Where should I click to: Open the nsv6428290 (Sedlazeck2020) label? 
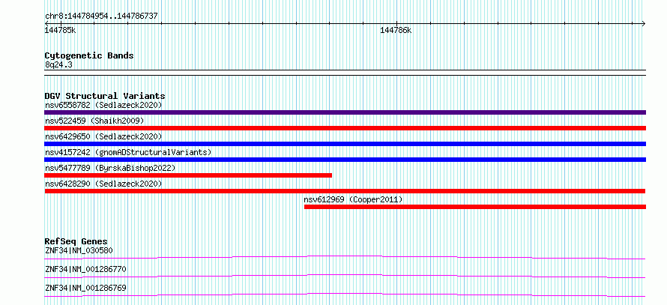[103, 184]
